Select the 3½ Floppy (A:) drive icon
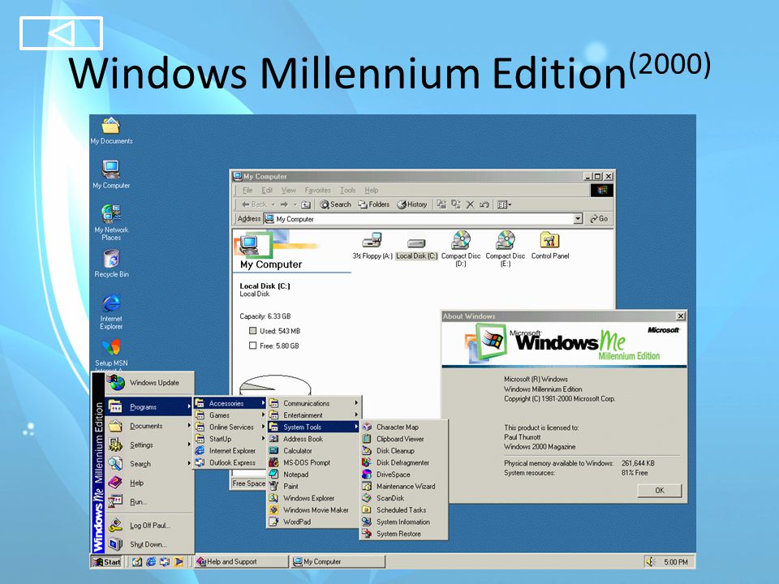Viewport: 779px width, 584px height. tap(372, 247)
